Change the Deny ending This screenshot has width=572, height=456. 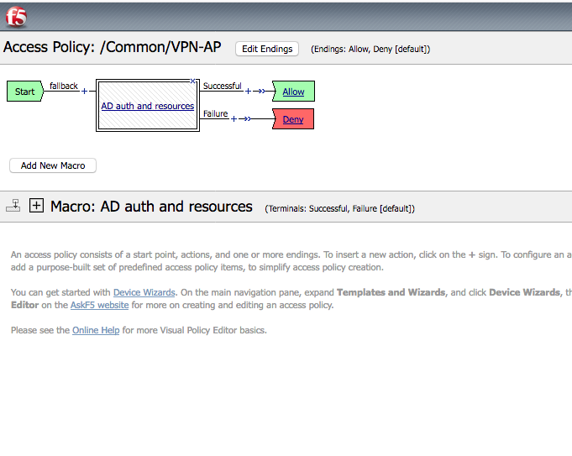pos(293,119)
